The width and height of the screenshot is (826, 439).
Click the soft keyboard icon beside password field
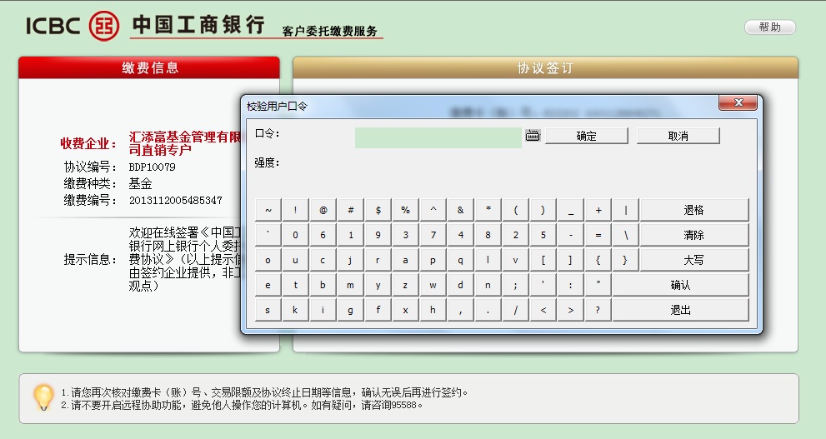click(533, 136)
